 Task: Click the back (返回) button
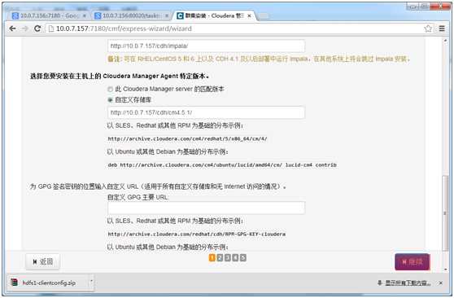pyautogui.click(x=43, y=261)
